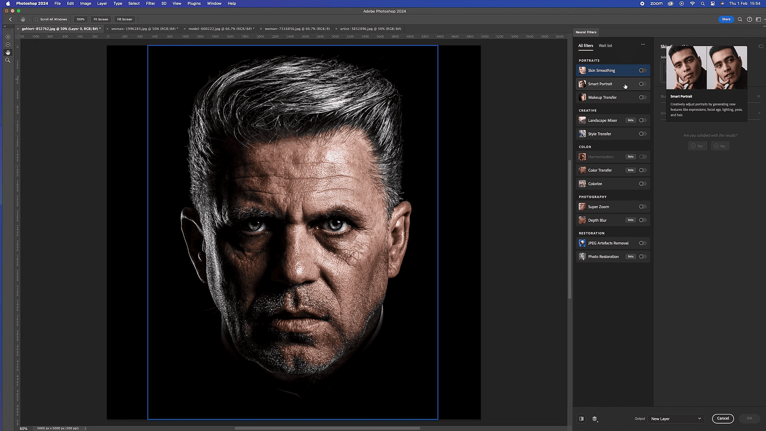Toggle Colorize filter on
Viewport: 766px width, 431px height.
642,184
